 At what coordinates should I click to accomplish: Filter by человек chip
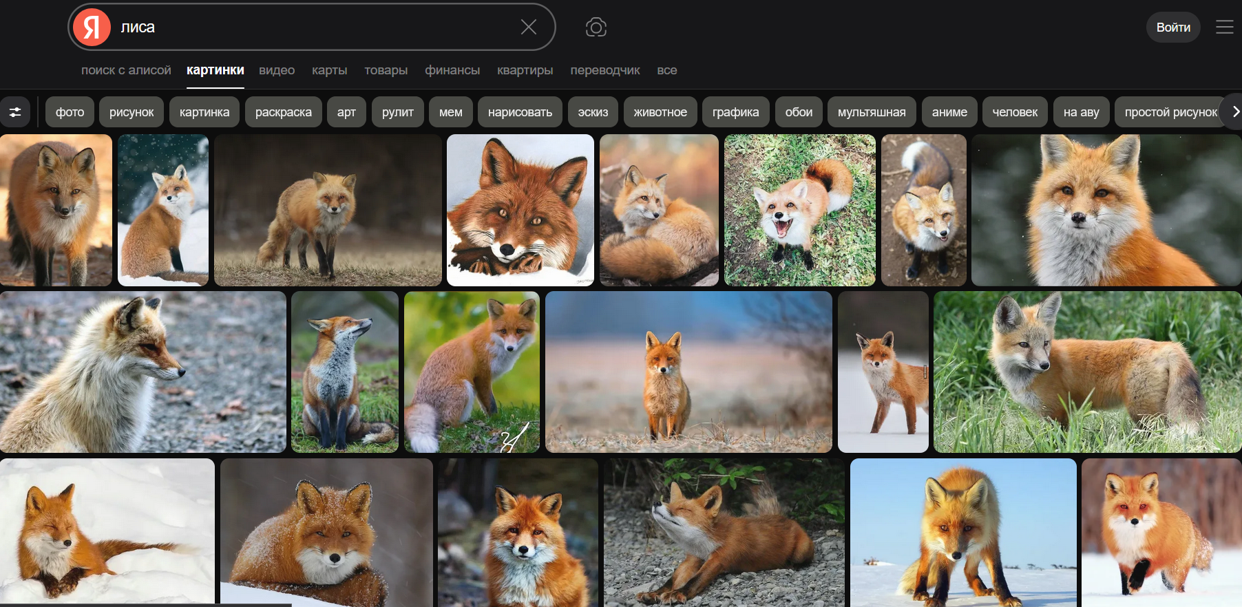pyautogui.click(x=1015, y=111)
